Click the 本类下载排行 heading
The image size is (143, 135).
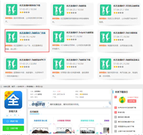coord(121,92)
